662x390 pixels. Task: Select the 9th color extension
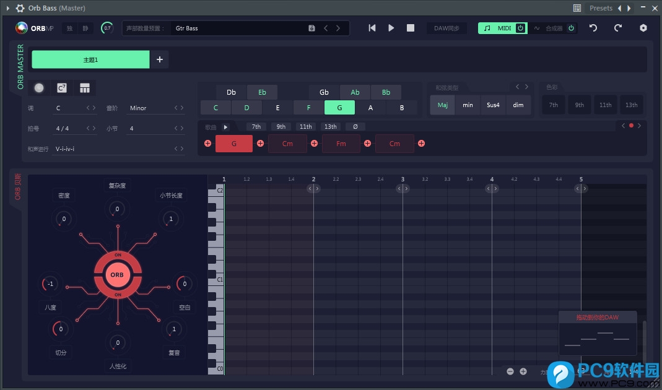coord(580,105)
